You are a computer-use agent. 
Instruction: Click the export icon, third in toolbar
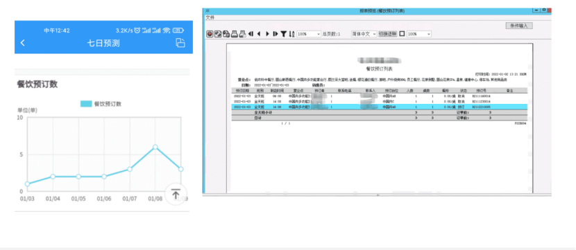[226, 34]
